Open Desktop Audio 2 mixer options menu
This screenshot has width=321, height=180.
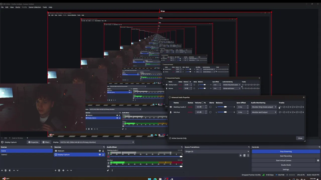pyautogui.click(x=109, y=153)
